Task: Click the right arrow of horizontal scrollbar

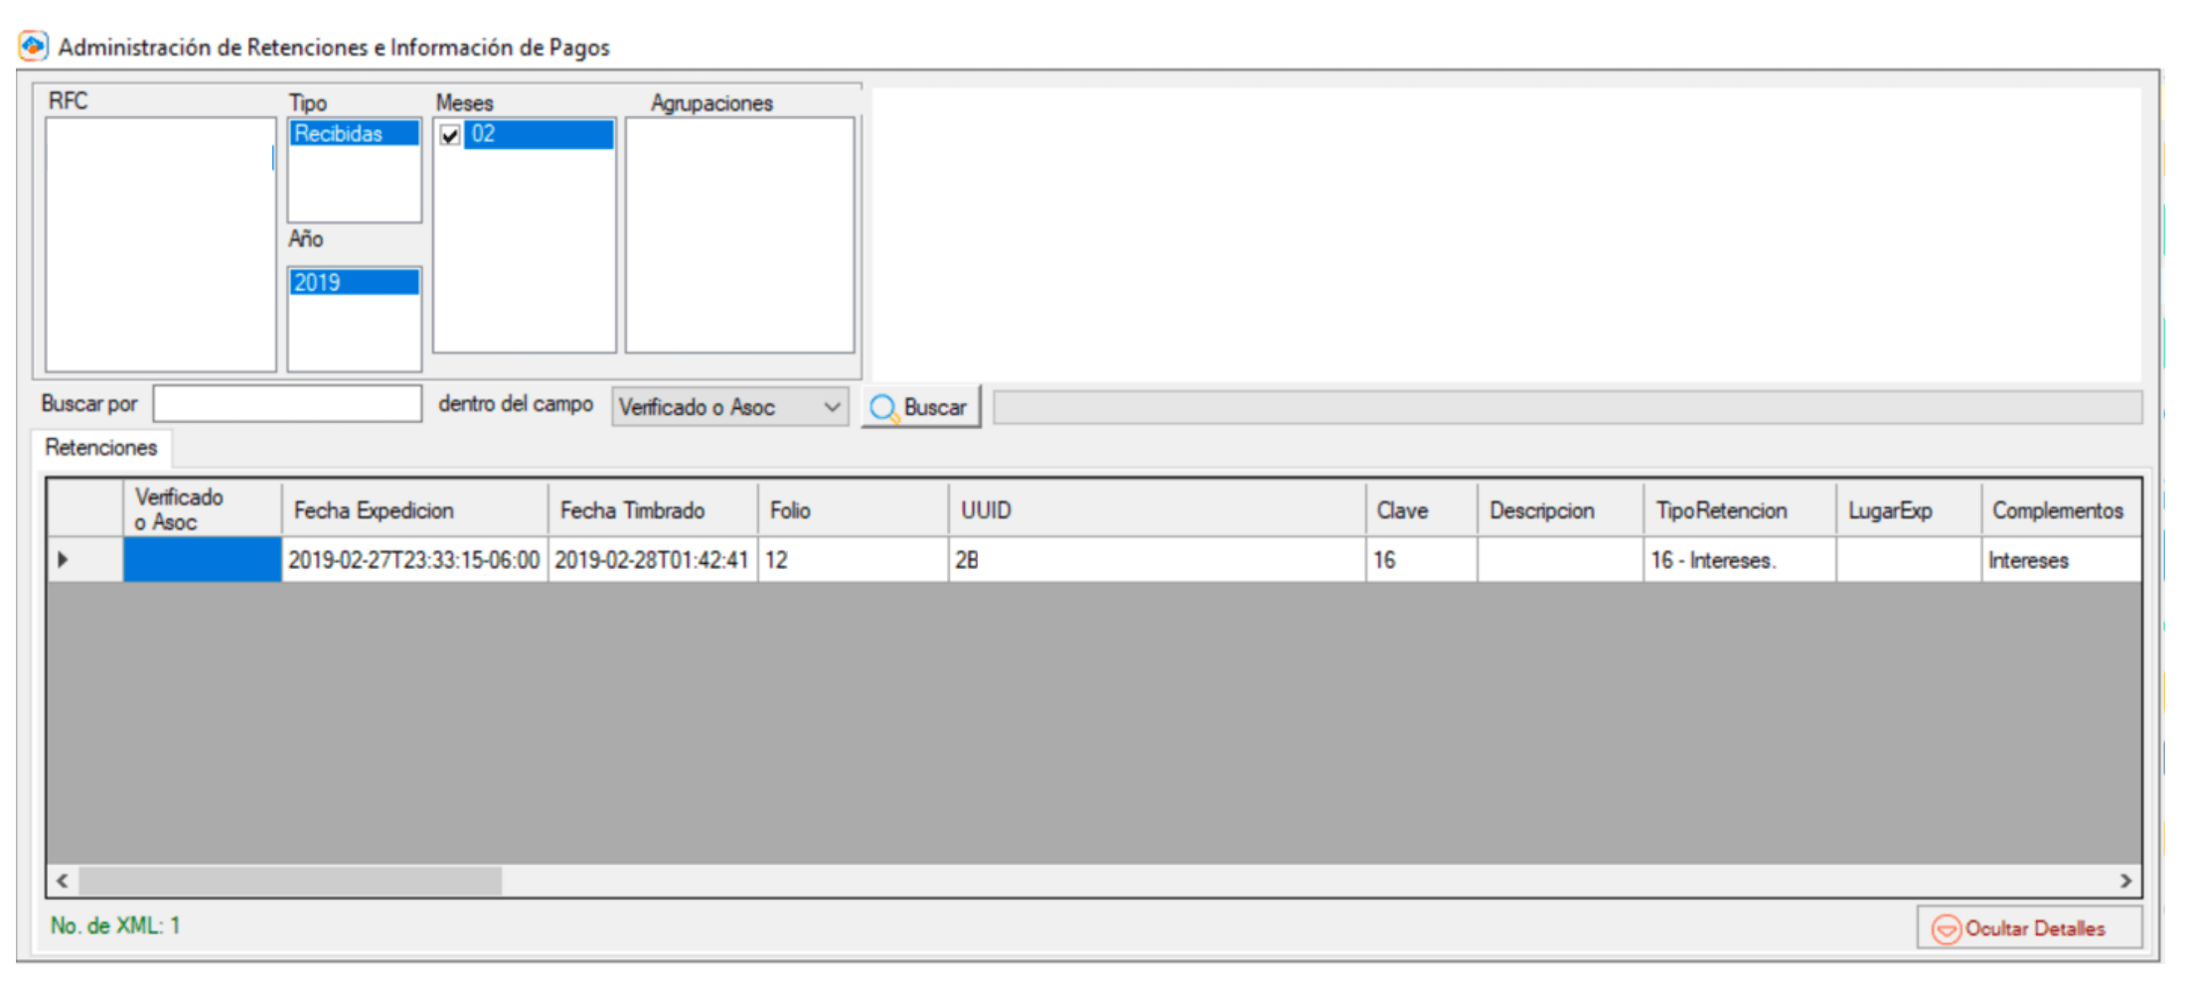Action: pyautogui.click(x=2124, y=880)
